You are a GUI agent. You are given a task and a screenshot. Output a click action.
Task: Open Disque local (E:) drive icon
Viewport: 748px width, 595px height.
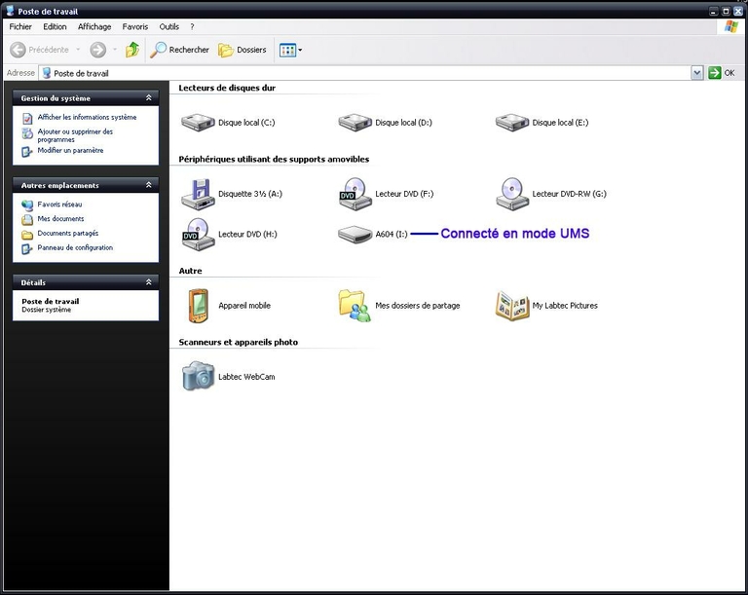pyautogui.click(x=512, y=122)
